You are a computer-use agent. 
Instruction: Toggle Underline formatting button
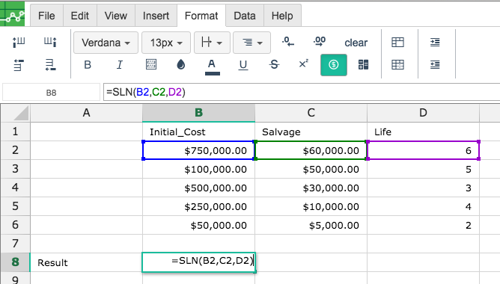tap(243, 65)
